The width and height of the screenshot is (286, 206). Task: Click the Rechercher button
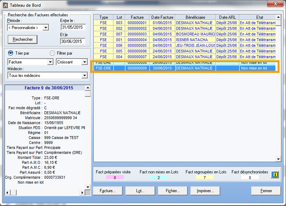(23, 39)
